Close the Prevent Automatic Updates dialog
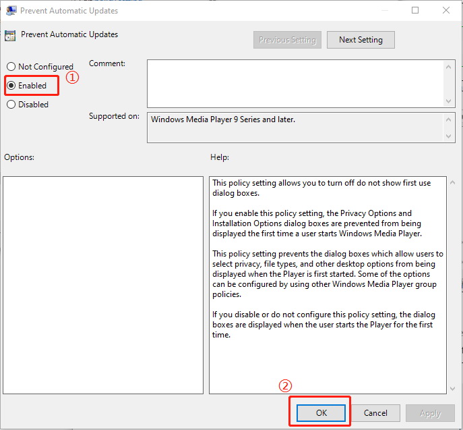This screenshot has height=430, width=463. pyautogui.click(x=446, y=10)
